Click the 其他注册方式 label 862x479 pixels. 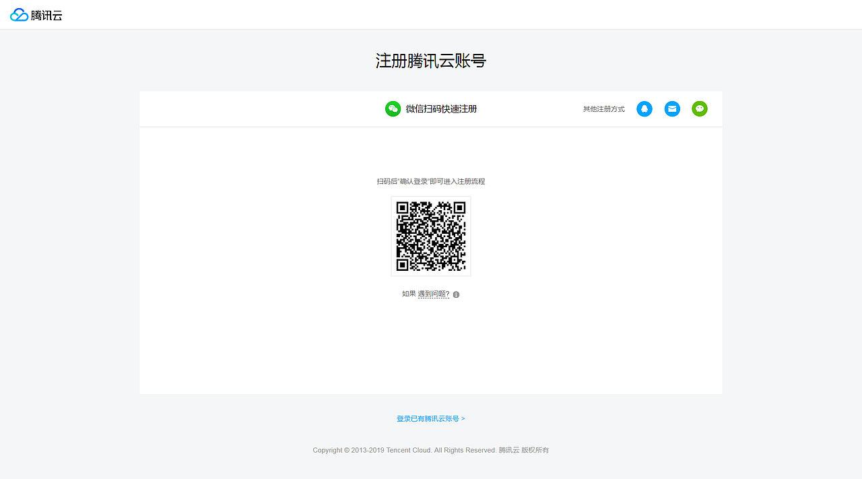(604, 109)
